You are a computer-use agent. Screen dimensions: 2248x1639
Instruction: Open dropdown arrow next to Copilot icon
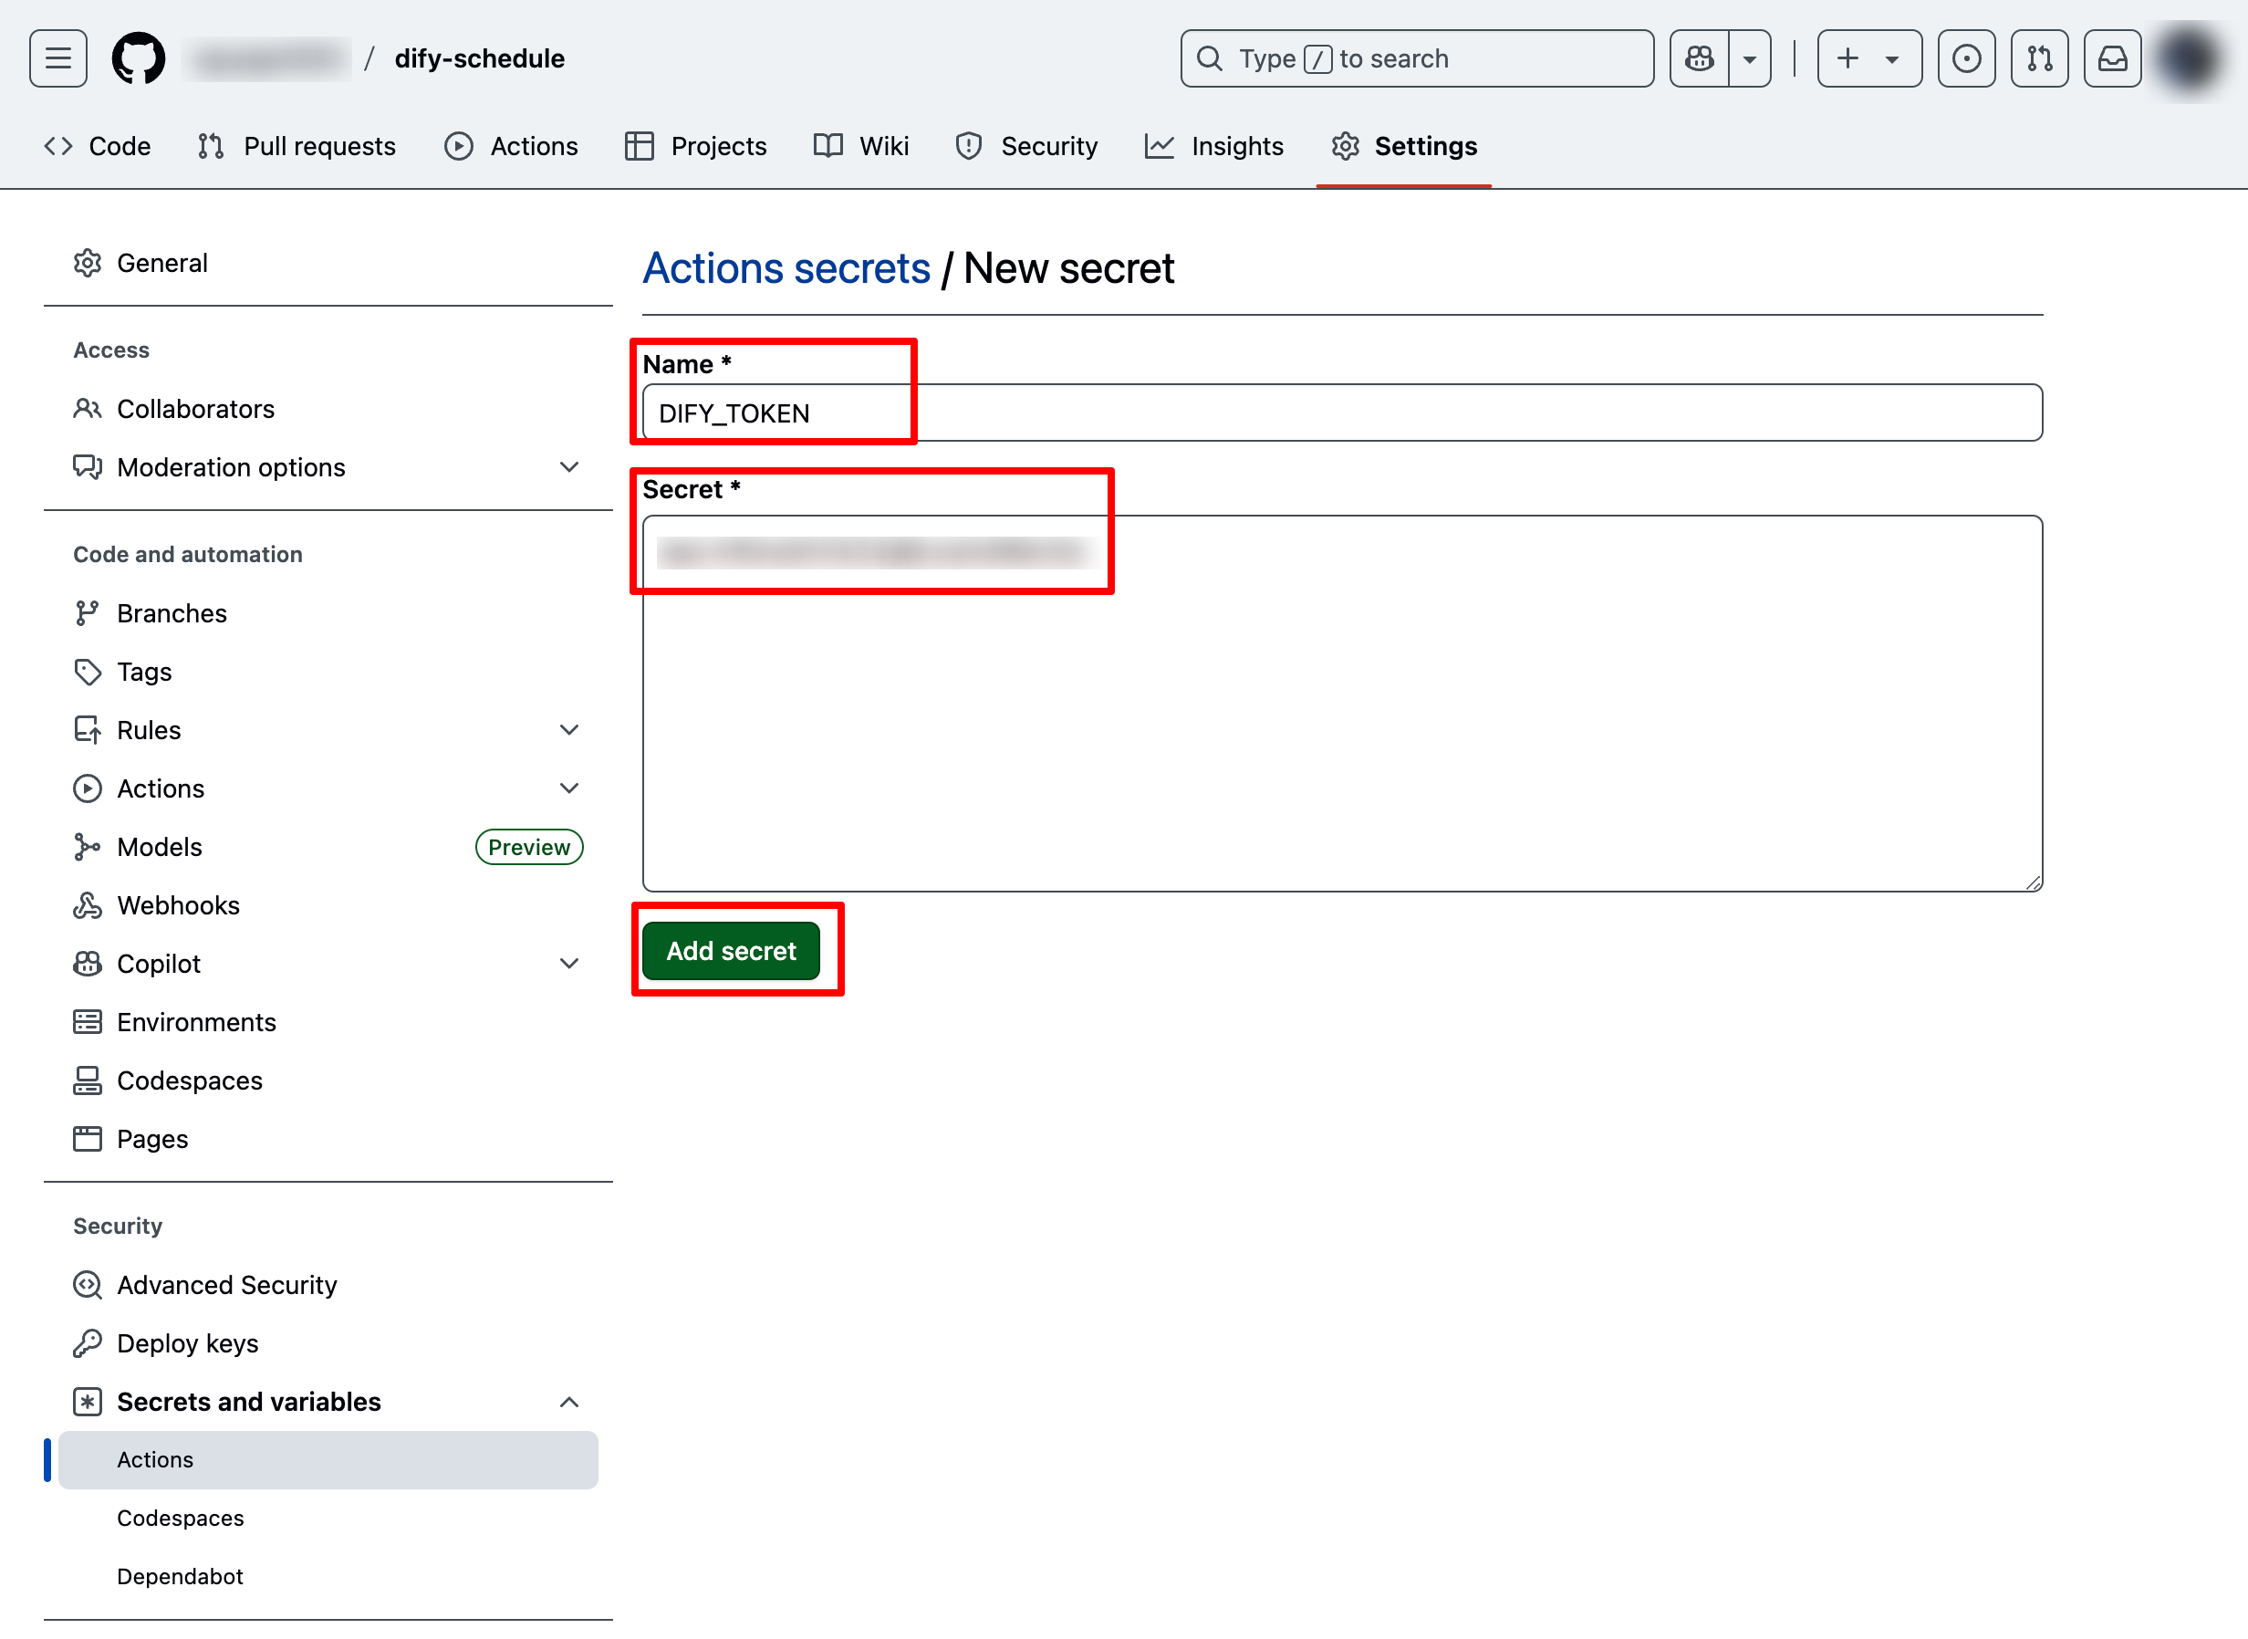1750,58
